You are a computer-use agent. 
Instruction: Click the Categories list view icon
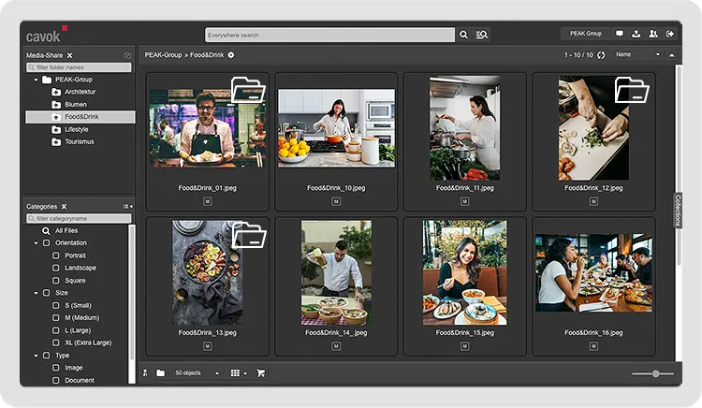[x=127, y=206]
